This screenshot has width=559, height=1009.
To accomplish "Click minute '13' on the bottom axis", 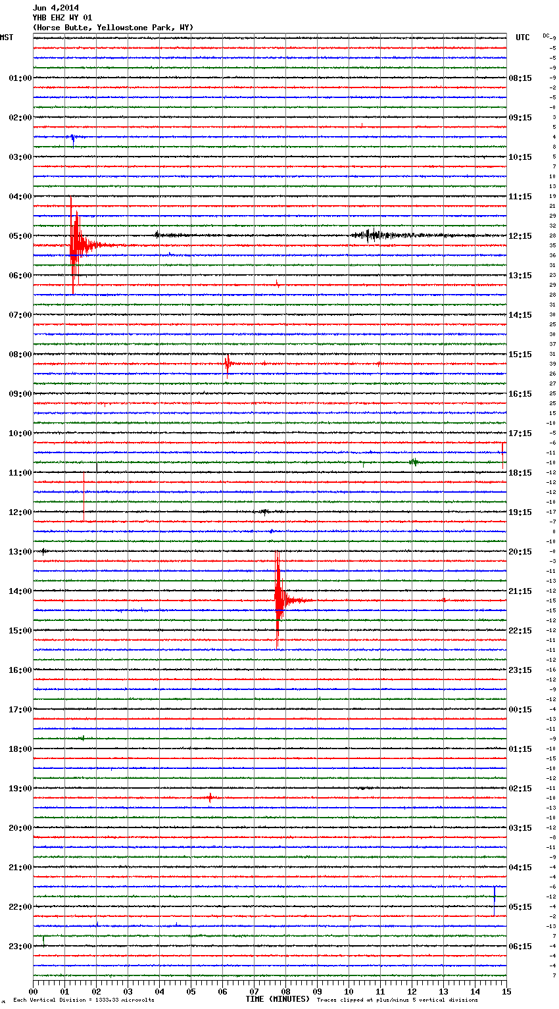I will (443, 991).
